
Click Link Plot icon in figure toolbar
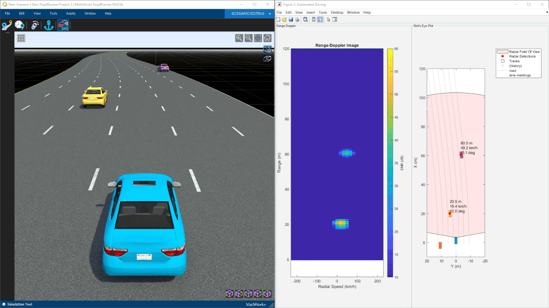[x=305, y=19]
